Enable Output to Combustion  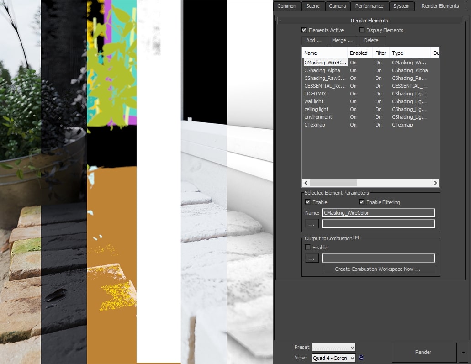(308, 247)
